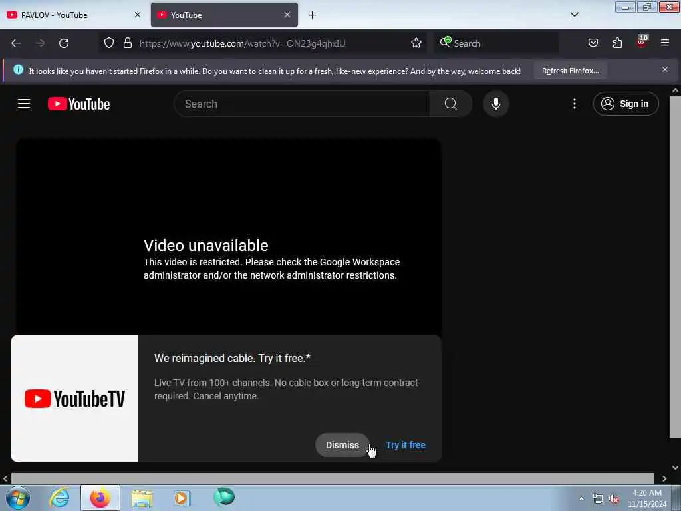The width and height of the screenshot is (681, 511).
Task: Submit the YouTube search with the magnifier button
Action: click(x=450, y=104)
